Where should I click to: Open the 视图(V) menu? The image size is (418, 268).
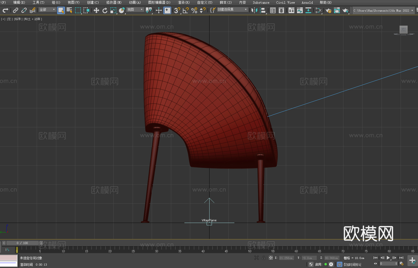click(x=73, y=2)
